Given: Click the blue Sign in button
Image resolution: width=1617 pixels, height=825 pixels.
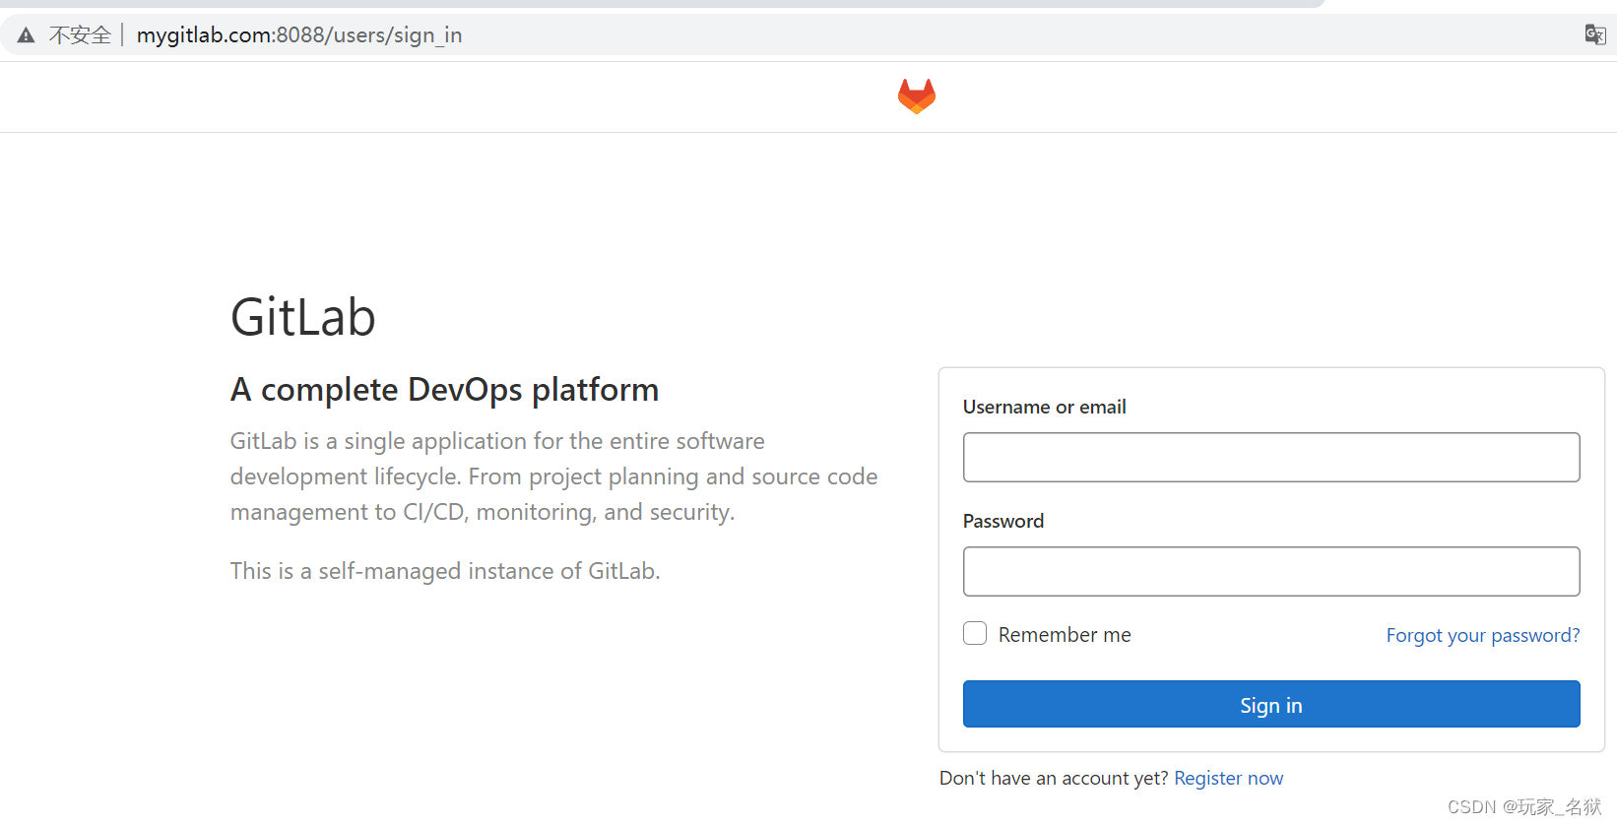Looking at the screenshot, I should click(1271, 704).
